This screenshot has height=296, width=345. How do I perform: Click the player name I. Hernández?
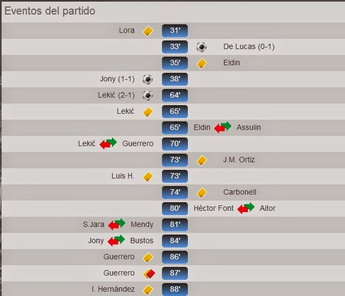click(x=113, y=290)
